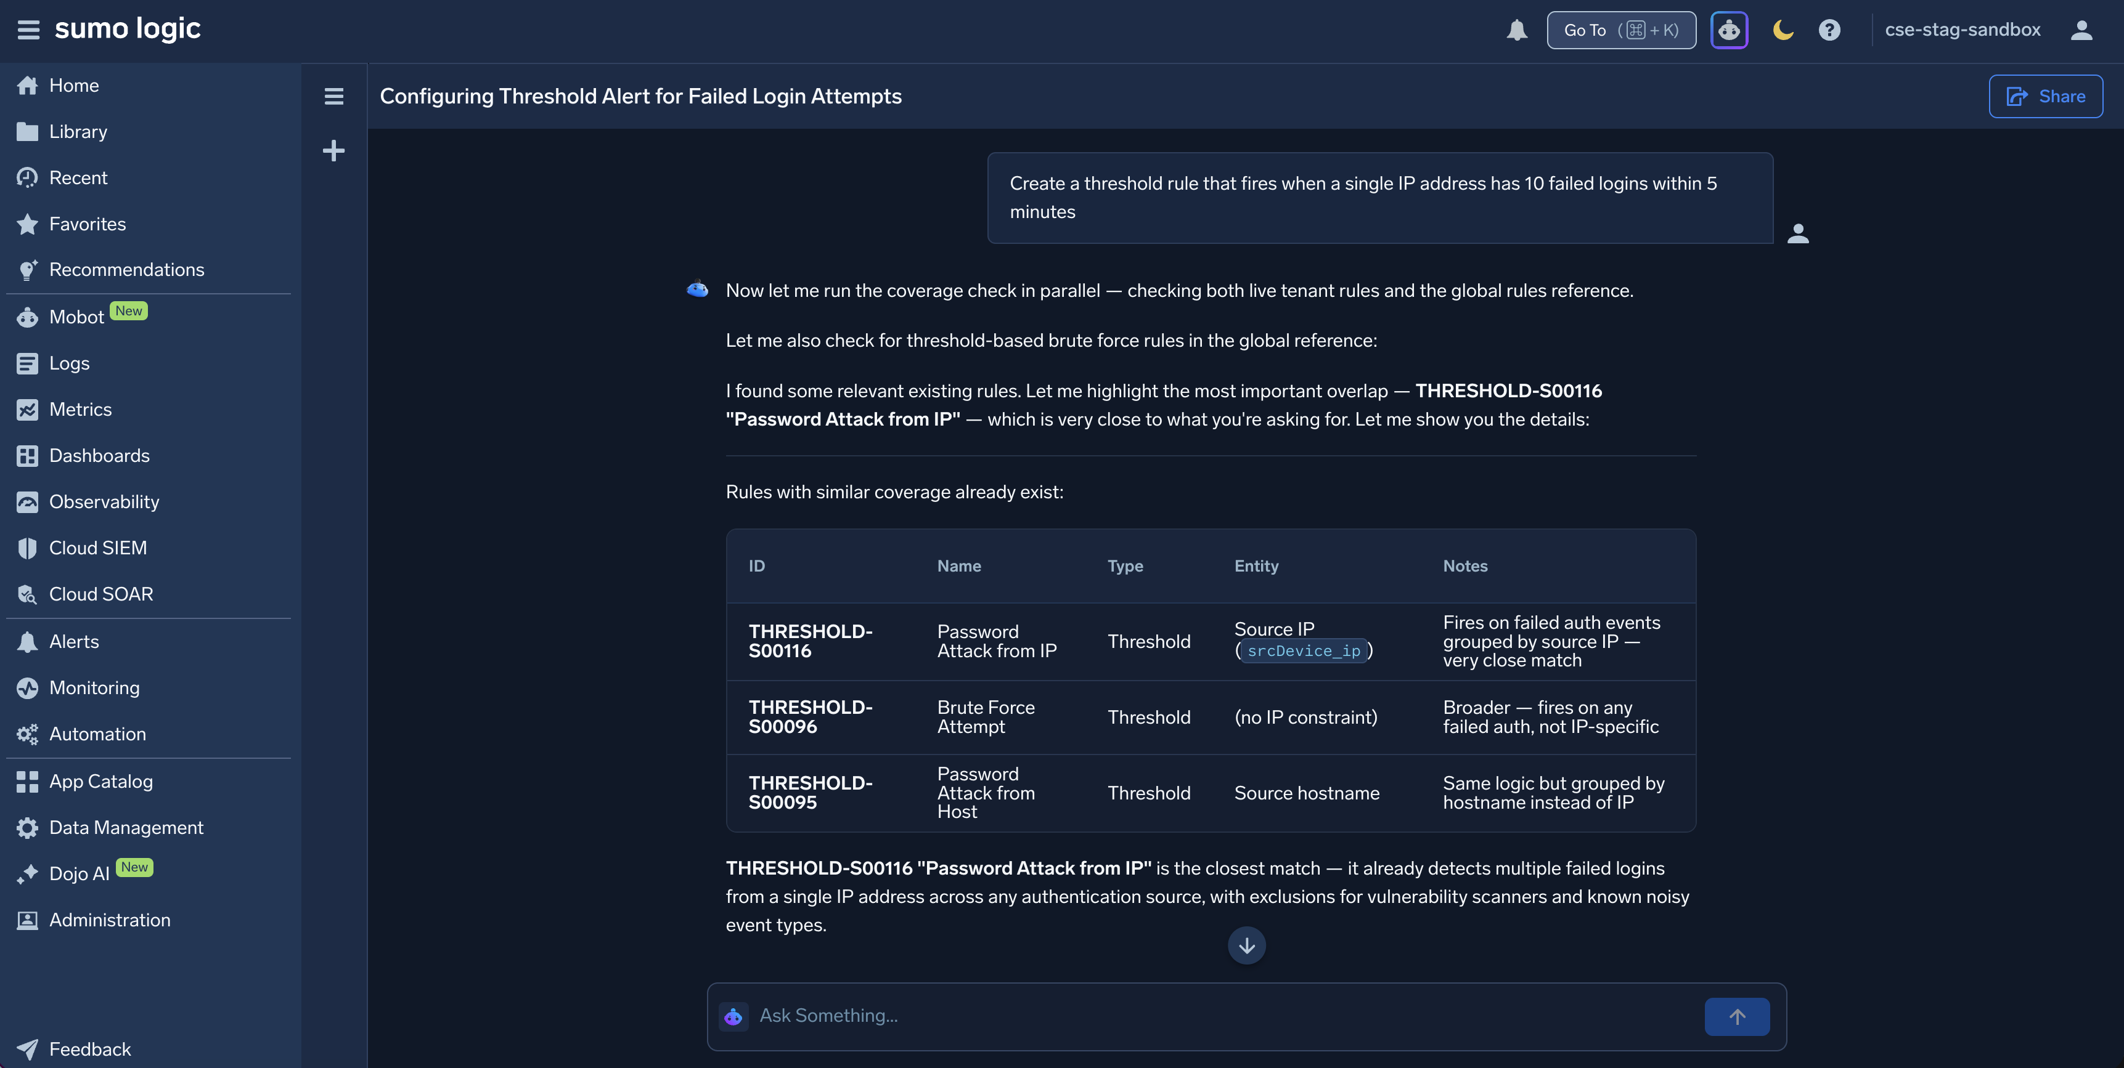Toggle dark mode moon icon

pos(1783,31)
